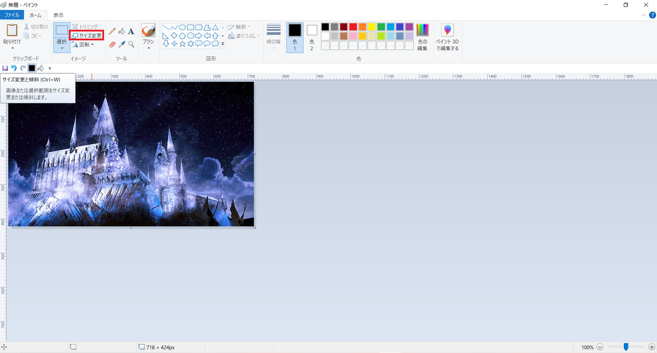Select the rectangular 選択 selection icon
The image size is (657, 353).
pyautogui.click(x=62, y=30)
